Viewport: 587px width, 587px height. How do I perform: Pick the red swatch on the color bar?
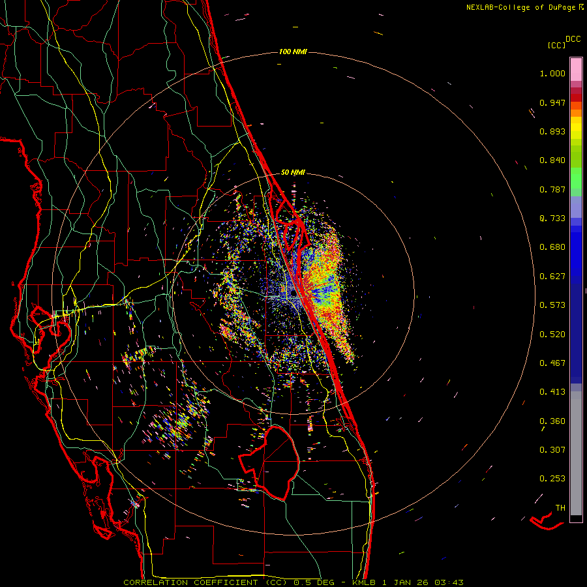click(x=576, y=97)
